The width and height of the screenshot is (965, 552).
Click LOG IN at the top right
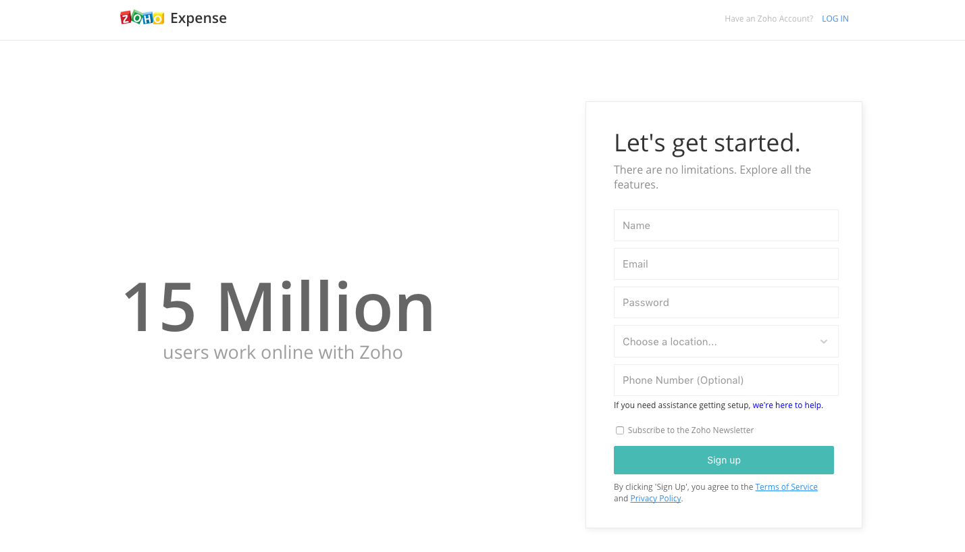[835, 18]
